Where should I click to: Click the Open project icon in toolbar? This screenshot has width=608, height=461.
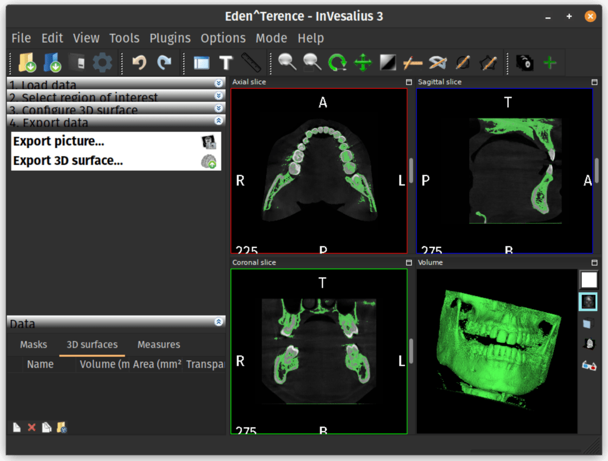click(52, 62)
